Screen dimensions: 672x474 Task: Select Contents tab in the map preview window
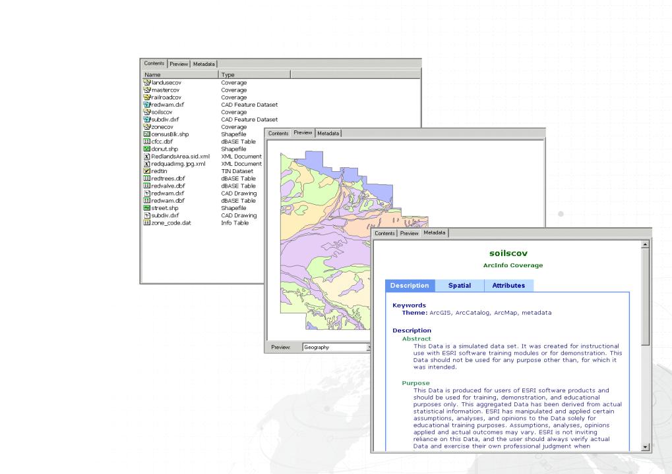click(x=278, y=133)
